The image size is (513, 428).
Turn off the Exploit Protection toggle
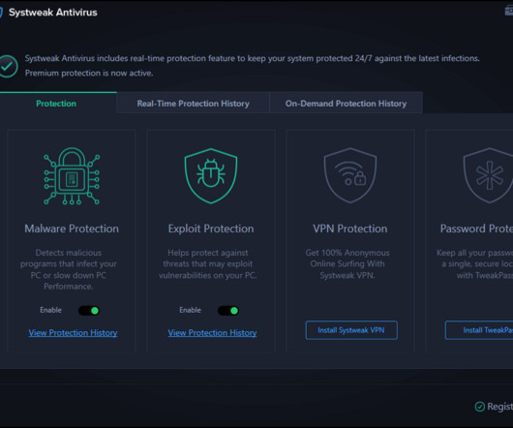tap(228, 311)
